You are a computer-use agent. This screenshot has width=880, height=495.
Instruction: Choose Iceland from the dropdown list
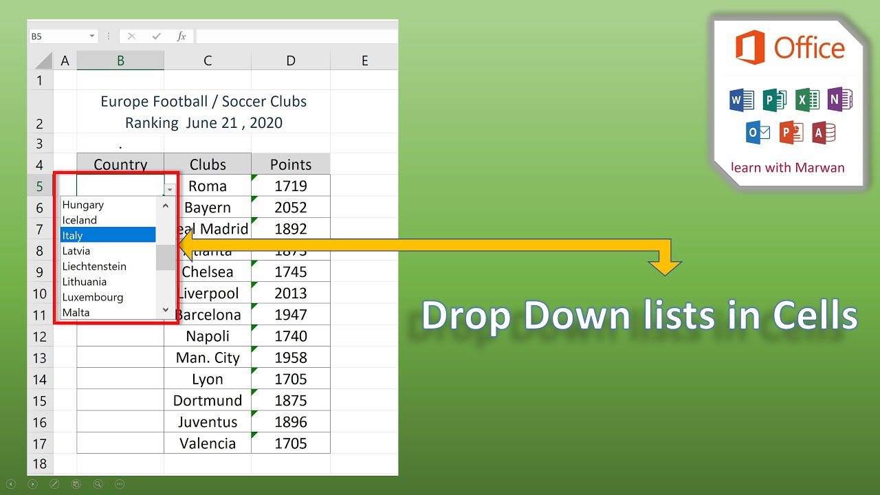point(108,220)
